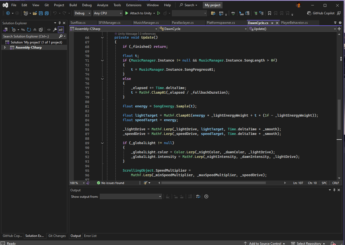Click the bookmark icon in toolbar
This screenshot has height=245, width=345.
[270, 13]
